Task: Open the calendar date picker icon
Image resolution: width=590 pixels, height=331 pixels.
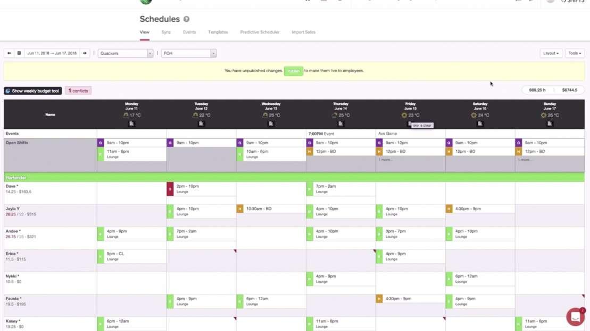Action: [x=19, y=53]
